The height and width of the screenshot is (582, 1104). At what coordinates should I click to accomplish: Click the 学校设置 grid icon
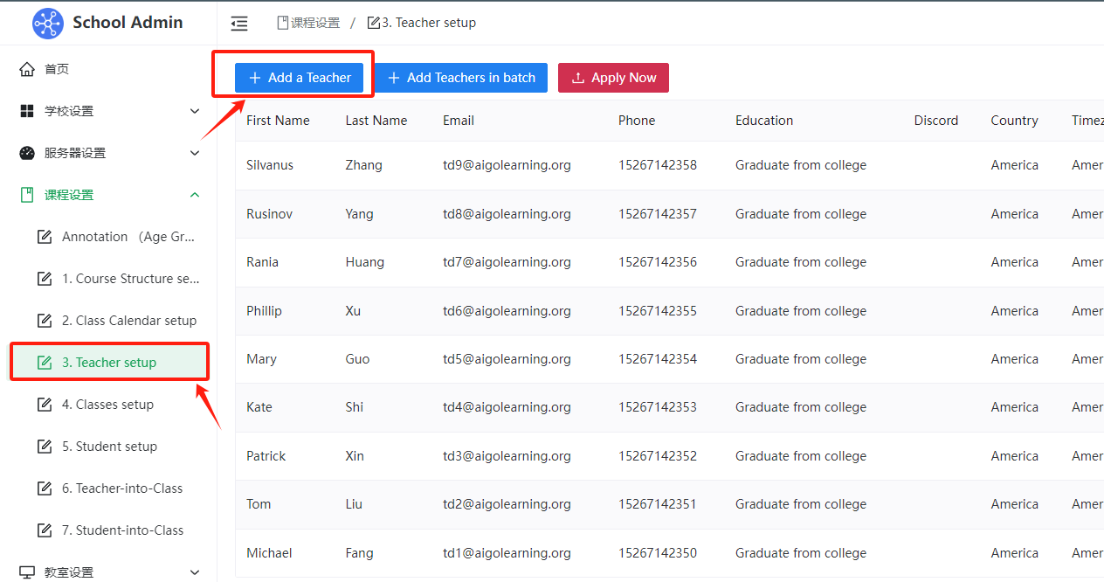27,111
